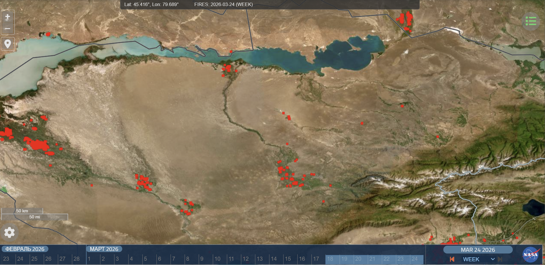
Task: Click the NASA logo
Action: point(530,255)
